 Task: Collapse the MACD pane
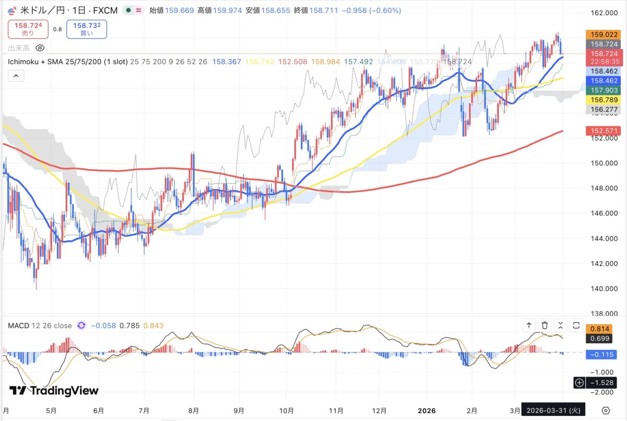coord(561,325)
